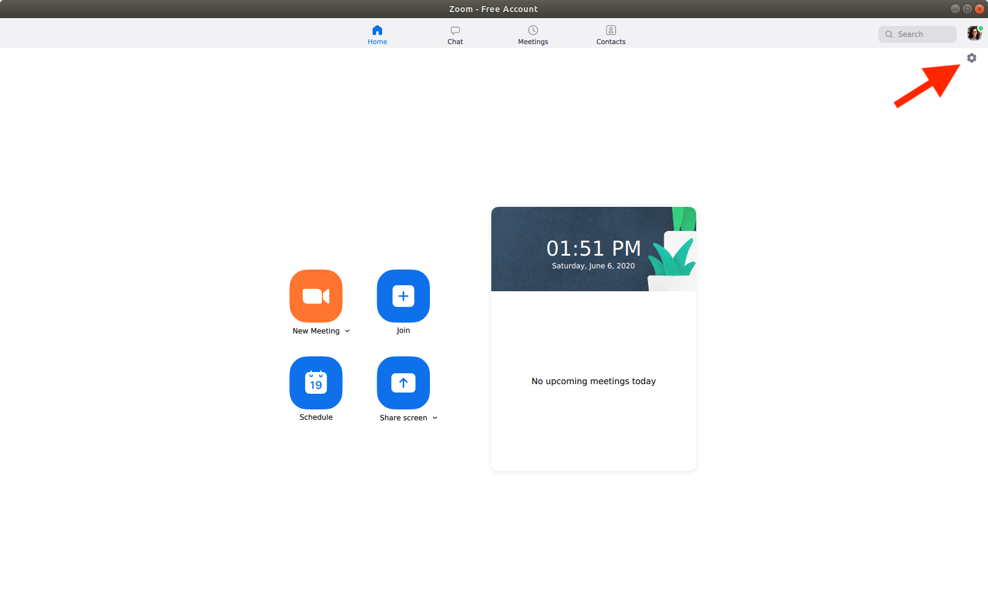
Task: Go to the Meetings tab
Action: (533, 35)
